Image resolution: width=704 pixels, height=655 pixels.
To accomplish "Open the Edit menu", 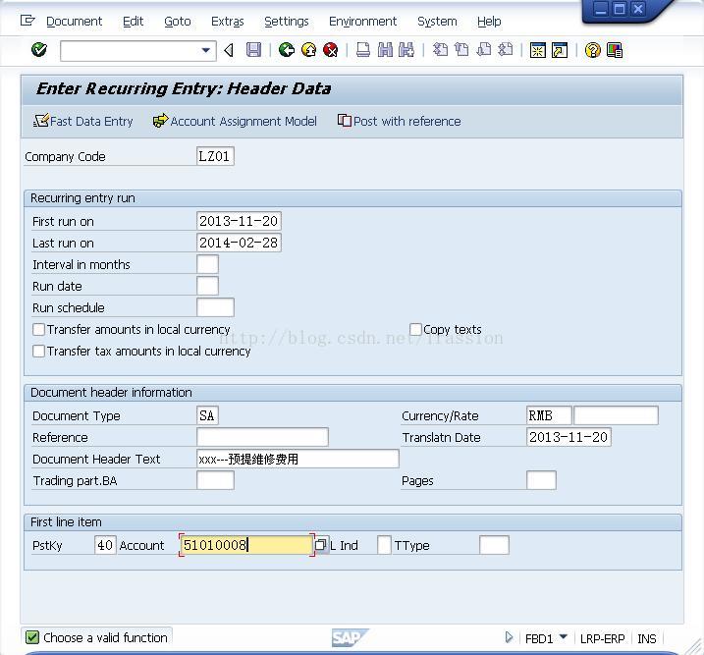I will (x=133, y=21).
